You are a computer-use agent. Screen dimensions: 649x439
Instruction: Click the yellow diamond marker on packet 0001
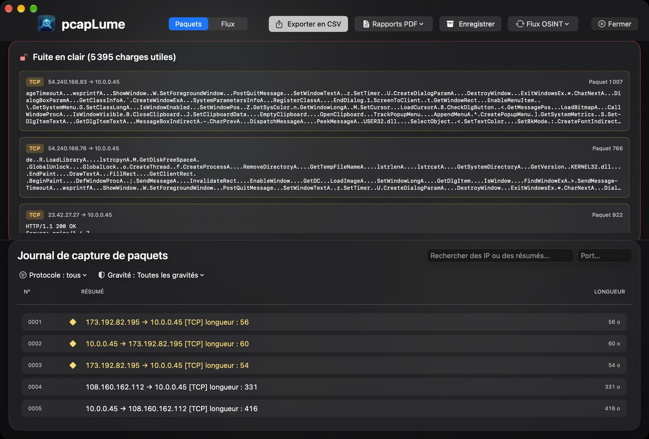73,322
